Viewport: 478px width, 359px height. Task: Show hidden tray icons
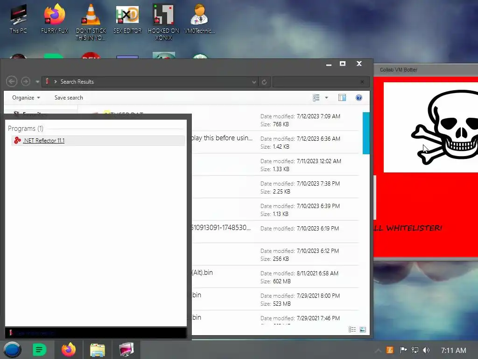pos(378,351)
